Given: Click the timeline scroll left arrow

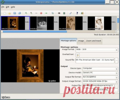Looking at the screenshot, I should 2,32.
